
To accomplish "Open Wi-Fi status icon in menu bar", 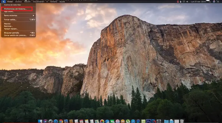I will (184, 2).
